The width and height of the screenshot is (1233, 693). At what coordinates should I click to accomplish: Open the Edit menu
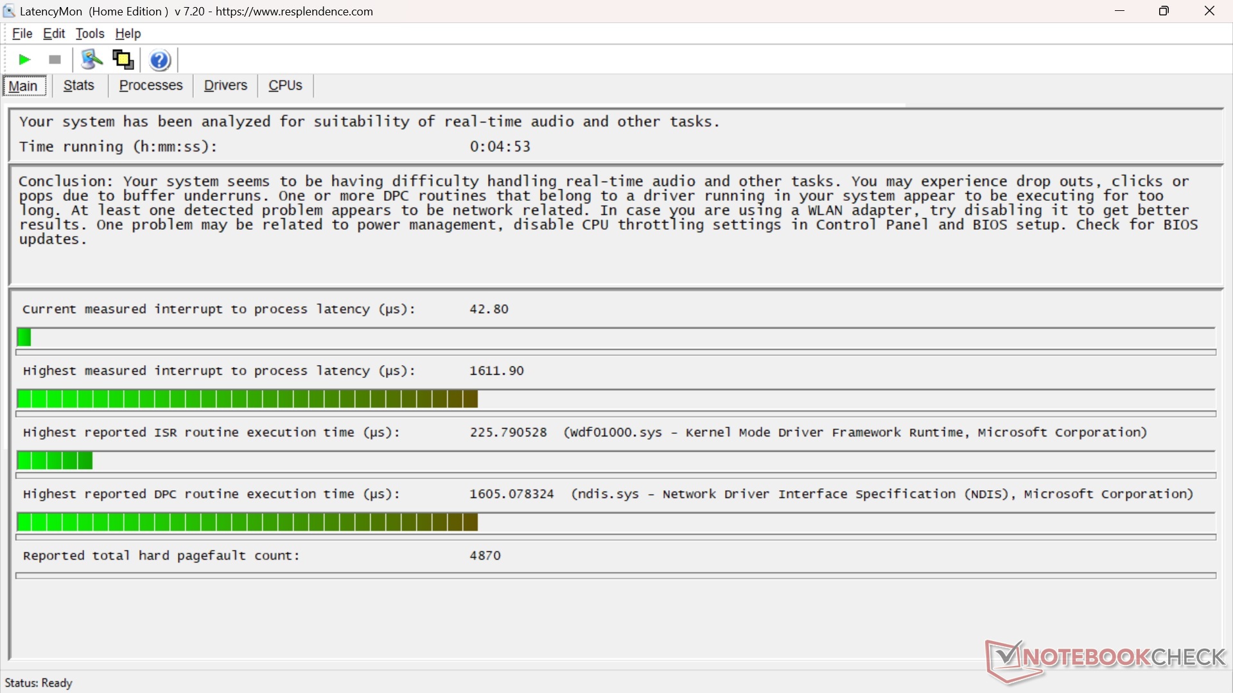pyautogui.click(x=54, y=33)
